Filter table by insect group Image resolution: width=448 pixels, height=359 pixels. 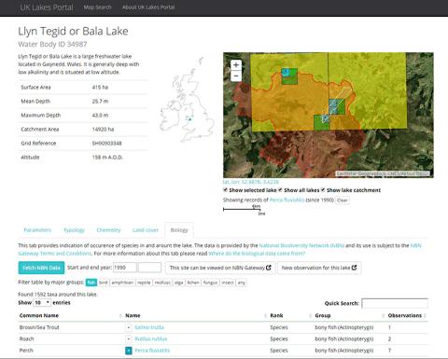click(228, 283)
